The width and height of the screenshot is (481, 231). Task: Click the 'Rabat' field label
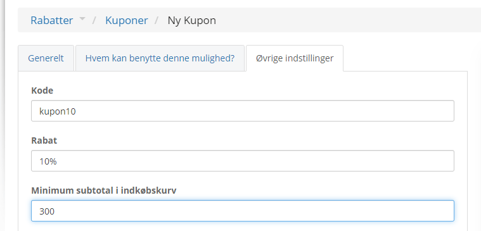coord(44,140)
